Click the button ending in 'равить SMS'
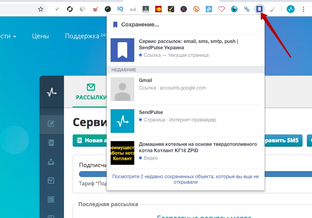Screen dimensions: 312x218 click(x=283, y=140)
